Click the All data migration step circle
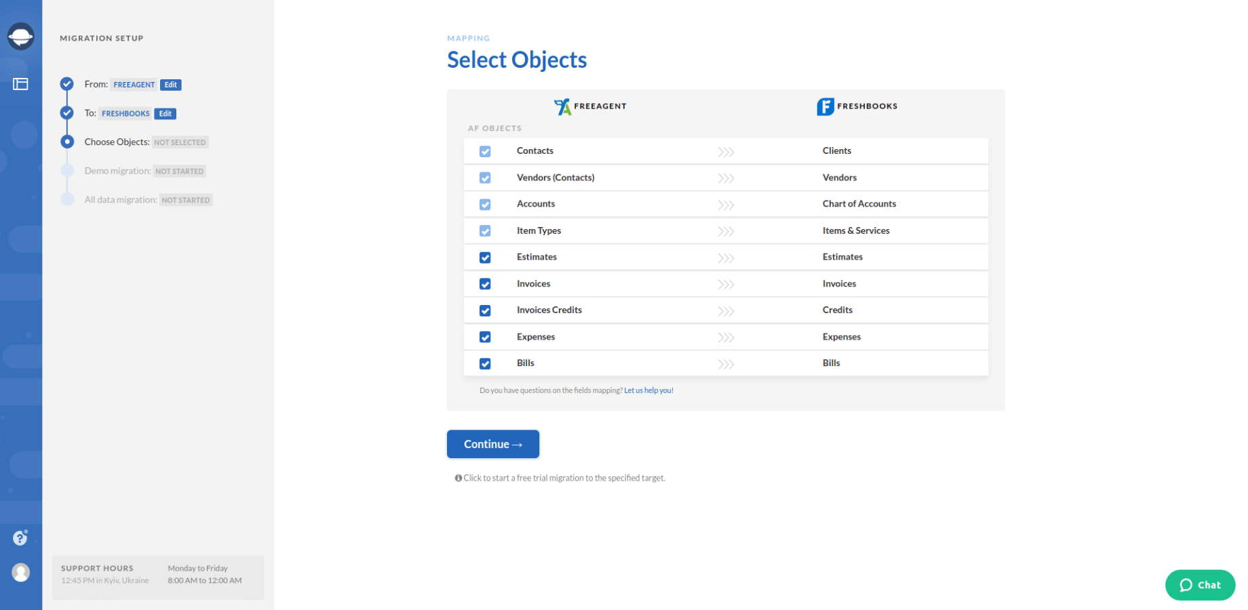Screen dimensions: 1248x610 click(x=67, y=199)
